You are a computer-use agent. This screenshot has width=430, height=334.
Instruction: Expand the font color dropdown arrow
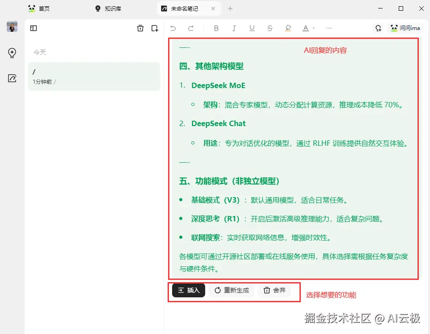(x=314, y=28)
